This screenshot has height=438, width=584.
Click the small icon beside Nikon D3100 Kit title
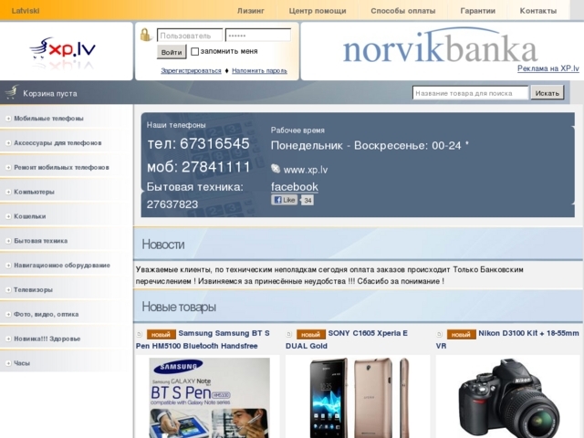click(x=439, y=334)
